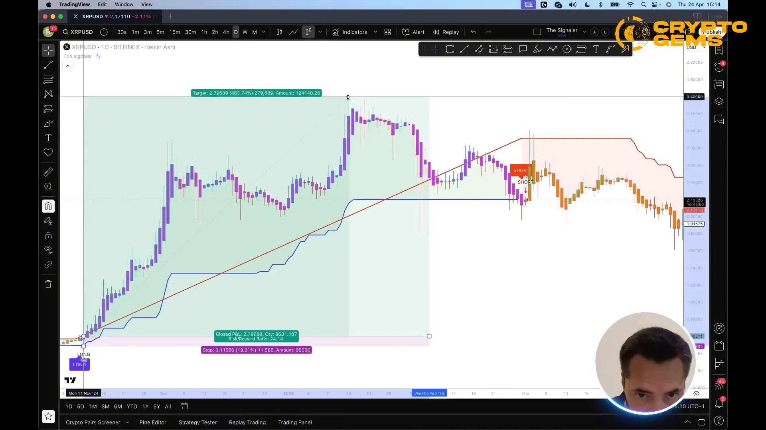The height and width of the screenshot is (430, 766).
Task: Select the 4h timeframe
Action: (x=226, y=32)
